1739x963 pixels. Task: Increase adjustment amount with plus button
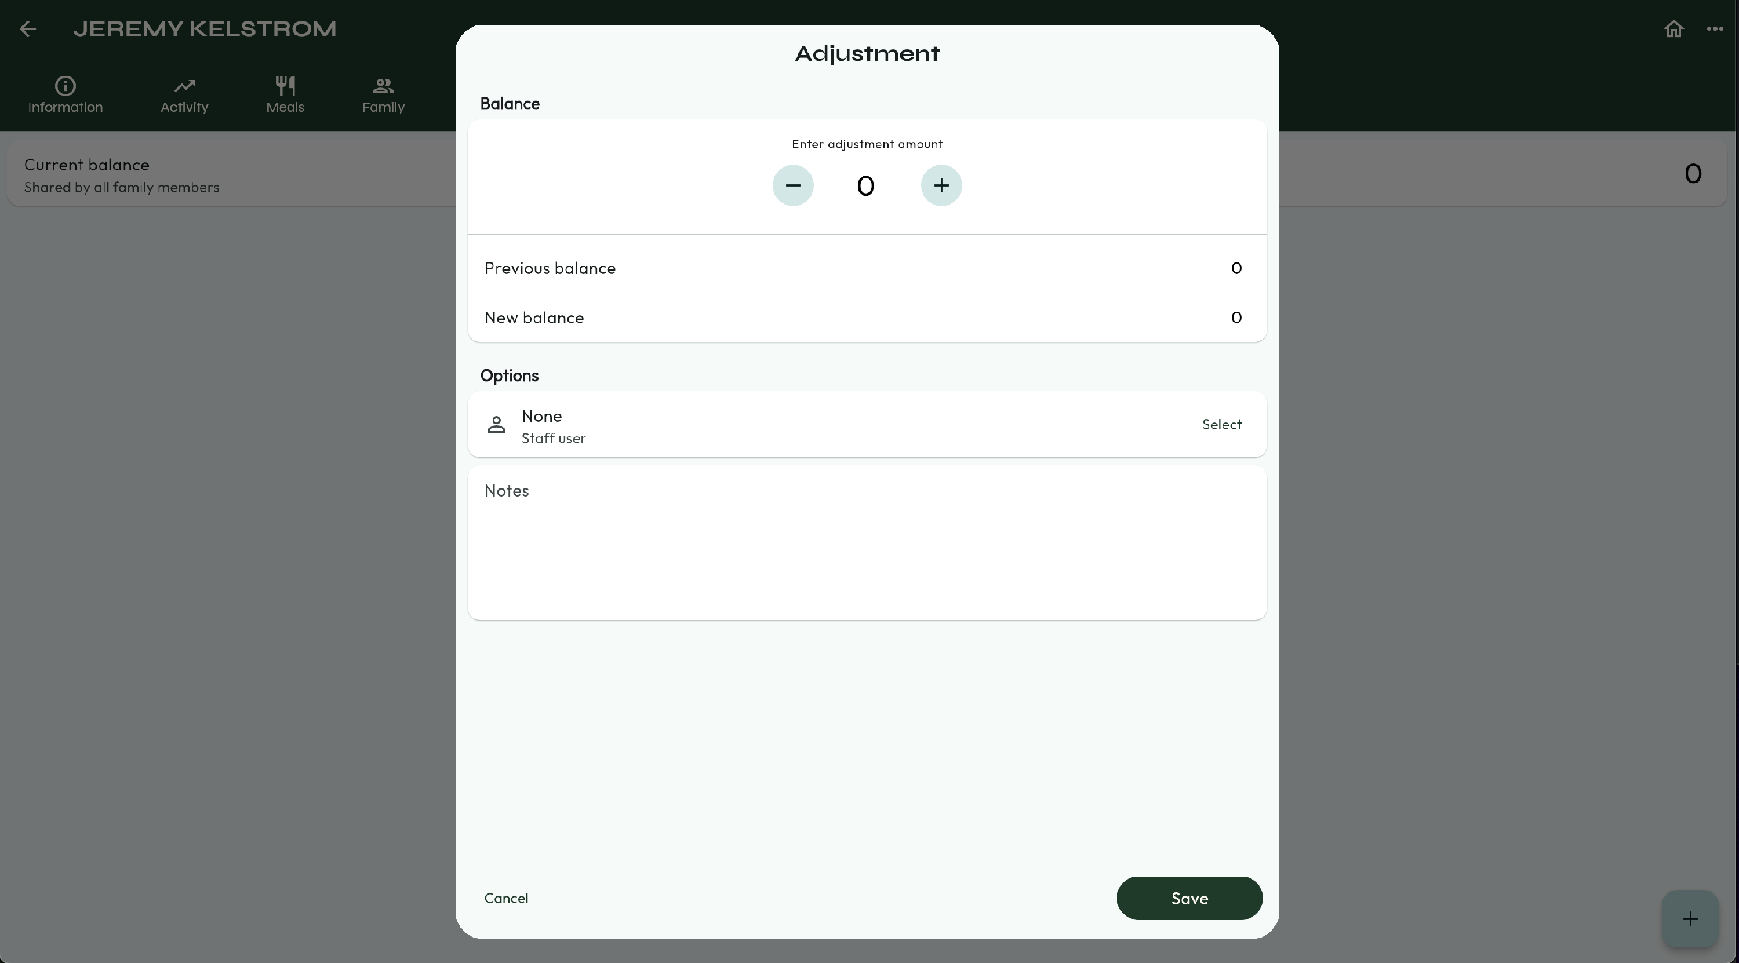941,185
